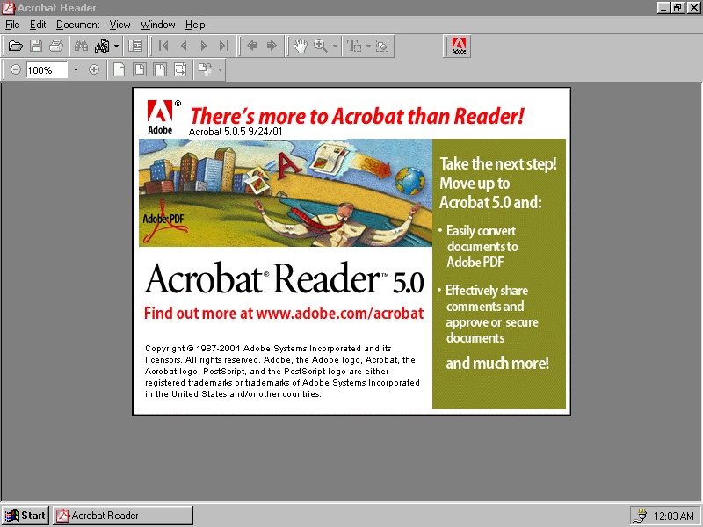Click the Print icon
This screenshot has height=527, width=703.
56,46
